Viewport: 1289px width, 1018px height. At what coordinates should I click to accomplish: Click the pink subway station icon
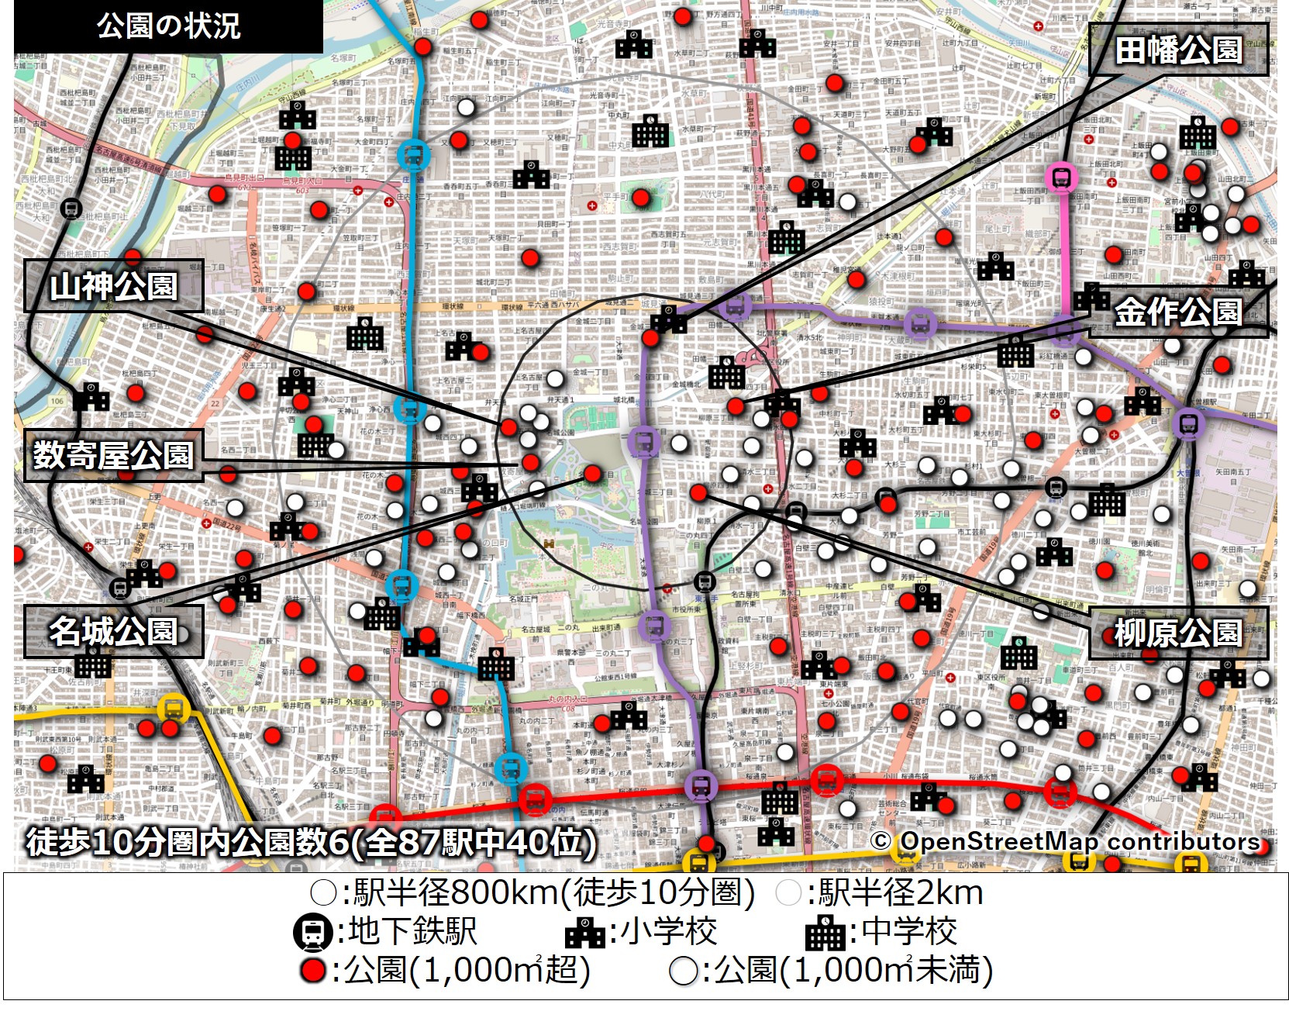1061,178
